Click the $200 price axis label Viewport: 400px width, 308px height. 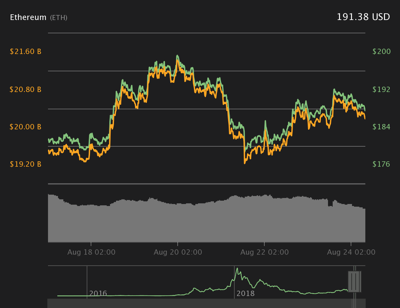pyautogui.click(x=381, y=51)
